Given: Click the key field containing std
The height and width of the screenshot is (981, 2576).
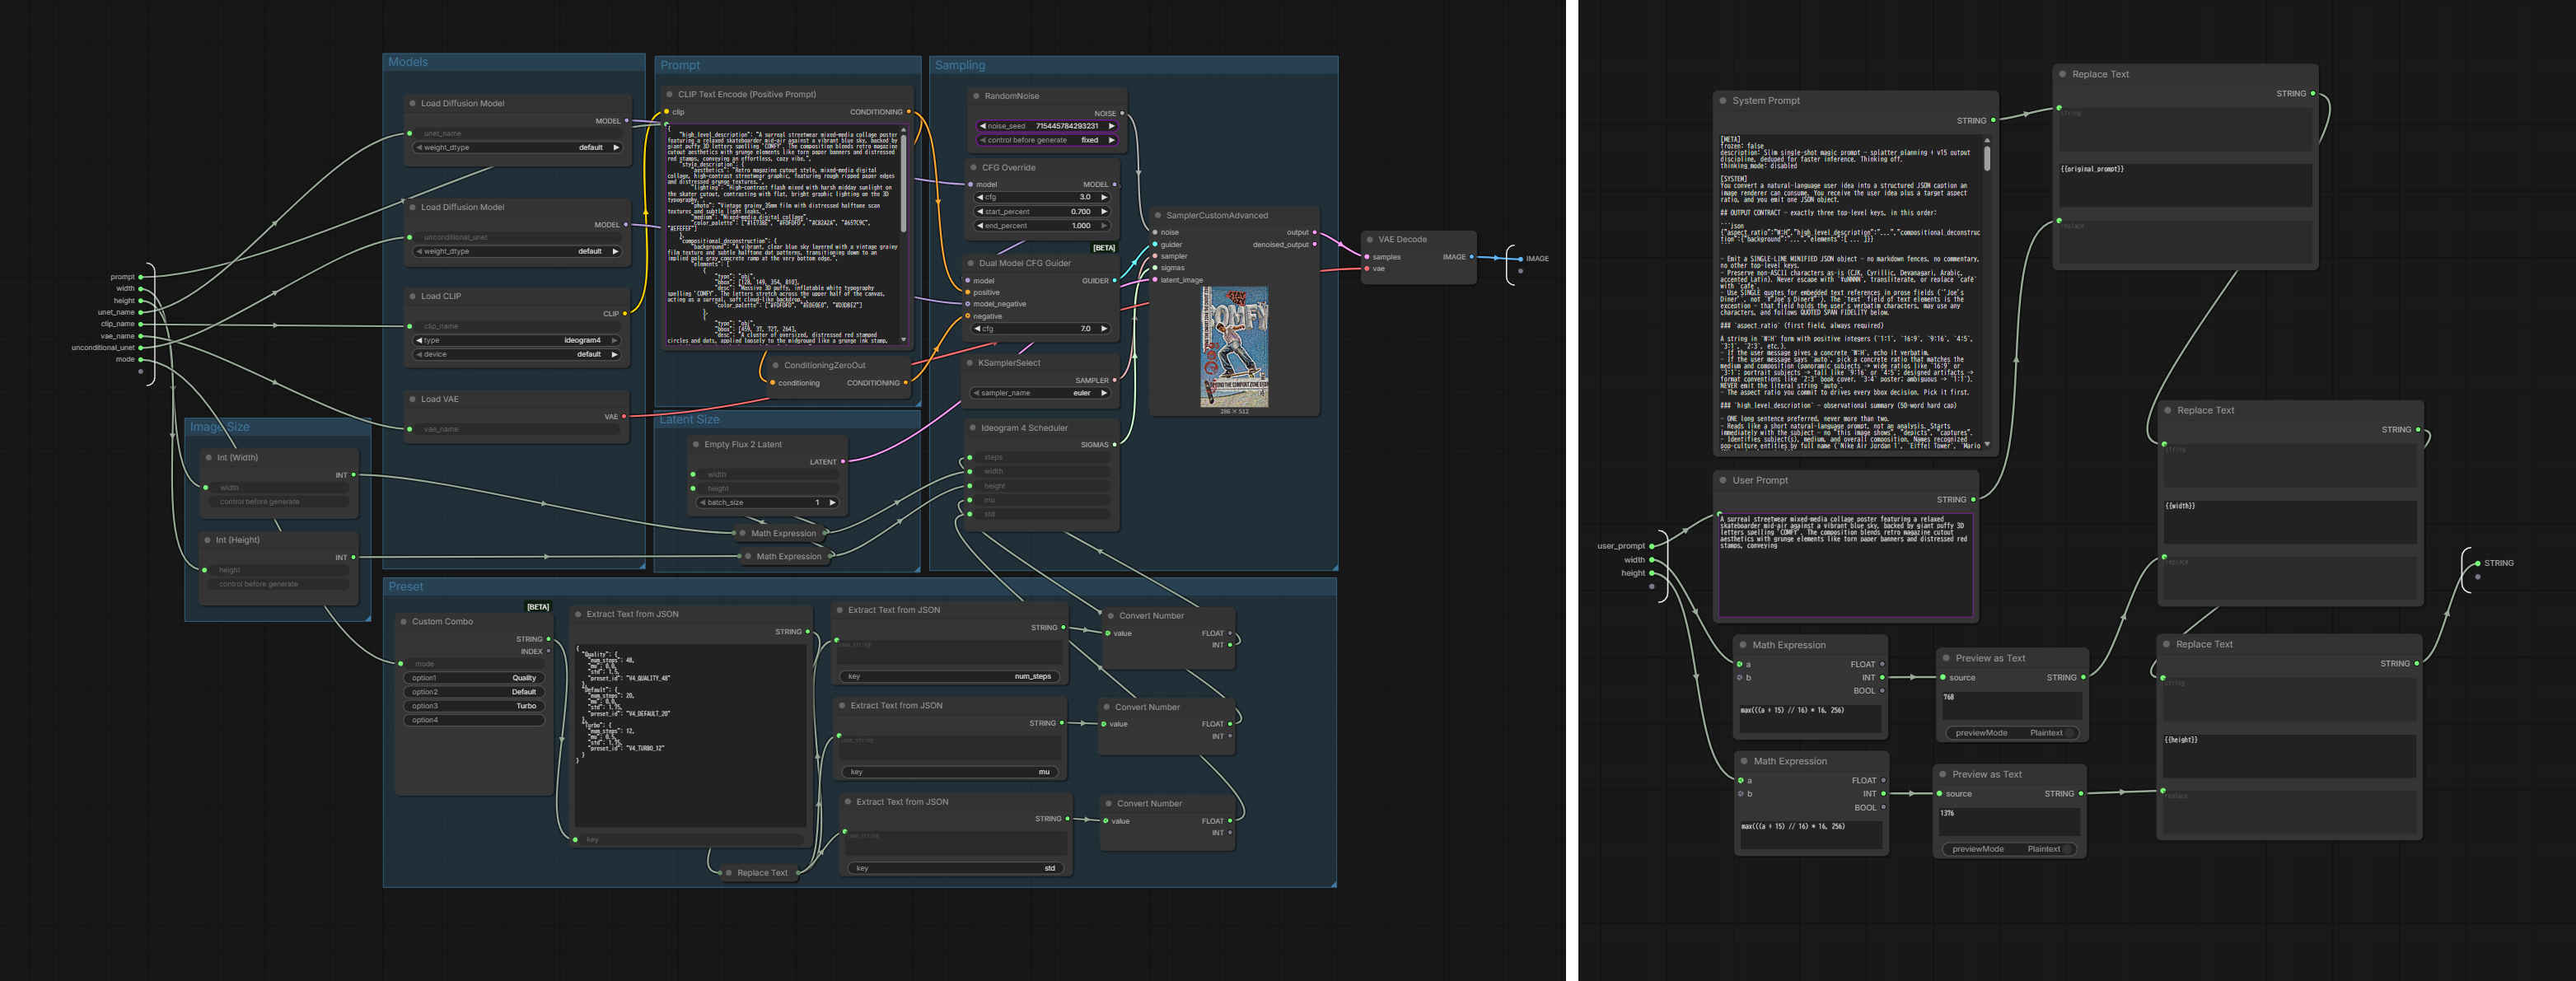Looking at the screenshot, I should [x=955, y=868].
